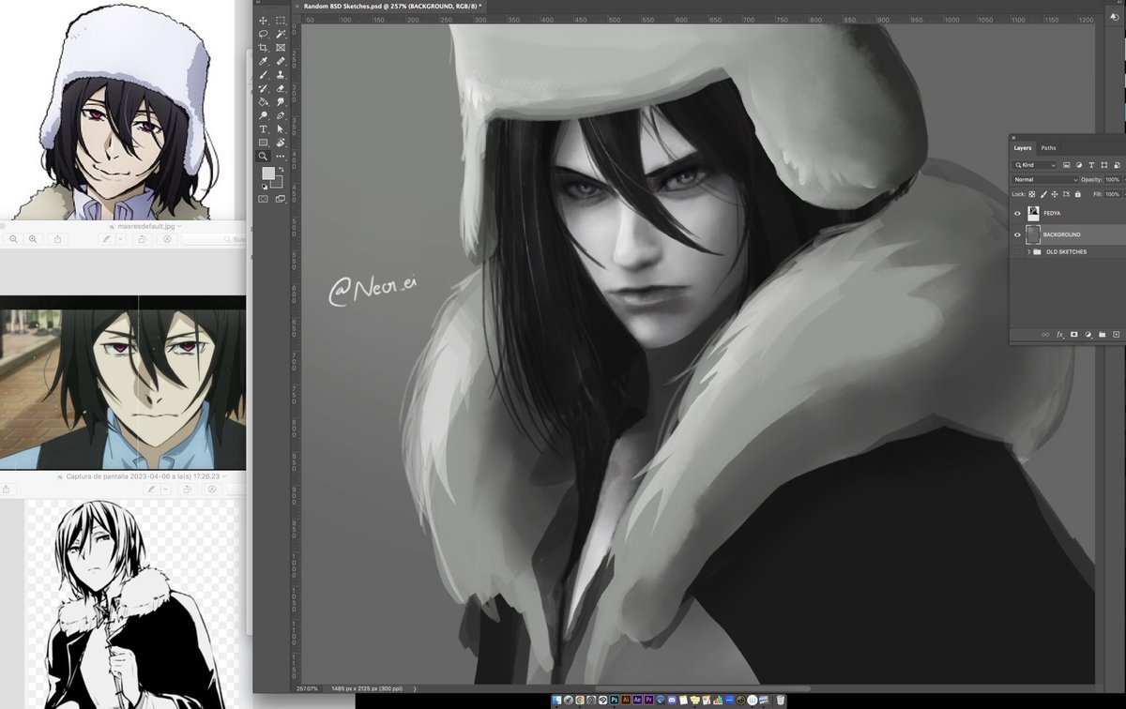Hide the BACKGROUND layer
This screenshot has height=709, width=1126.
[1018, 234]
